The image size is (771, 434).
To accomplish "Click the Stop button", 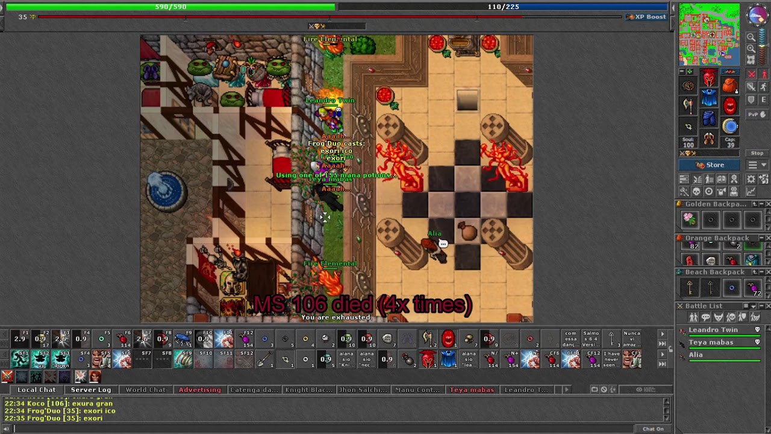I will pos(757,153).
